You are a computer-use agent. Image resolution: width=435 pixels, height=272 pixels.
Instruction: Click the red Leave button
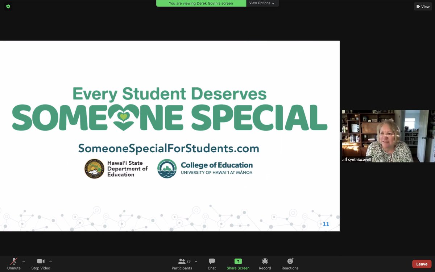422,264
